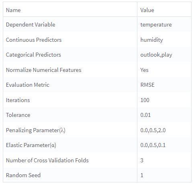Select the 'Iterations' row label
The height and width of the screenshot is (184, 194).
(18, 100)
